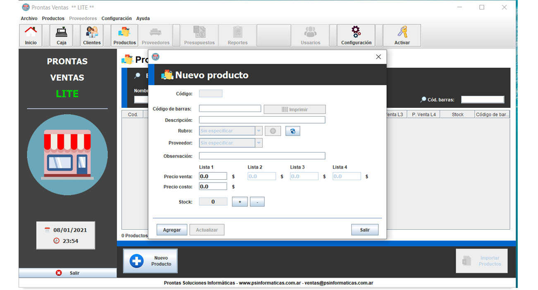Minimize the Prontas Ventas window
538x290 pixels.
pyautogui.click(x=459, y=7)
